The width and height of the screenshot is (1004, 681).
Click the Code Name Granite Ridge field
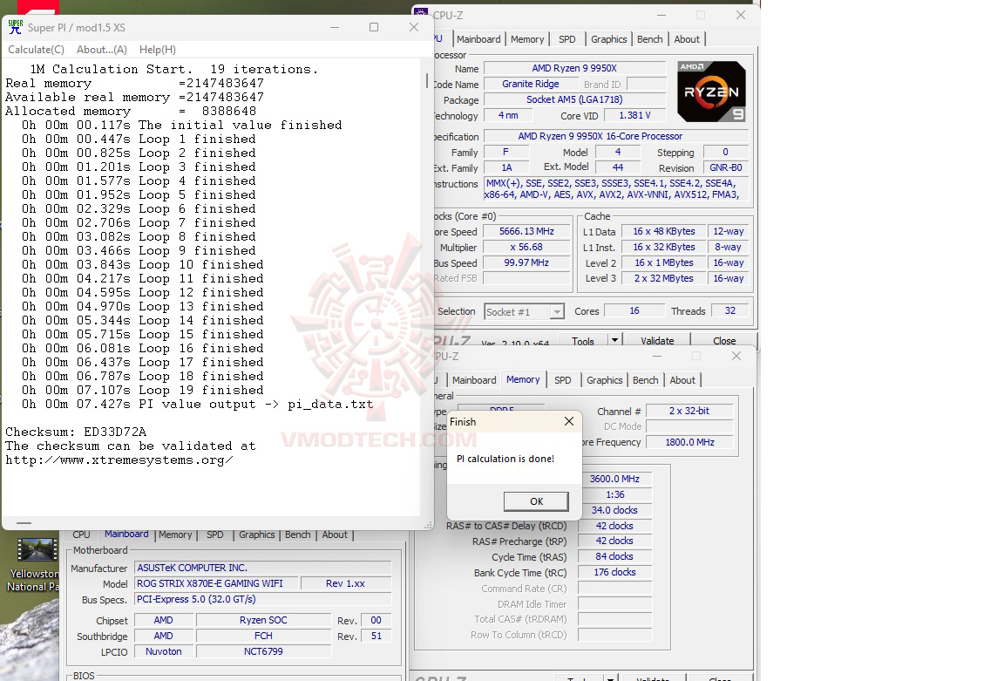click(x=530, y=84)
